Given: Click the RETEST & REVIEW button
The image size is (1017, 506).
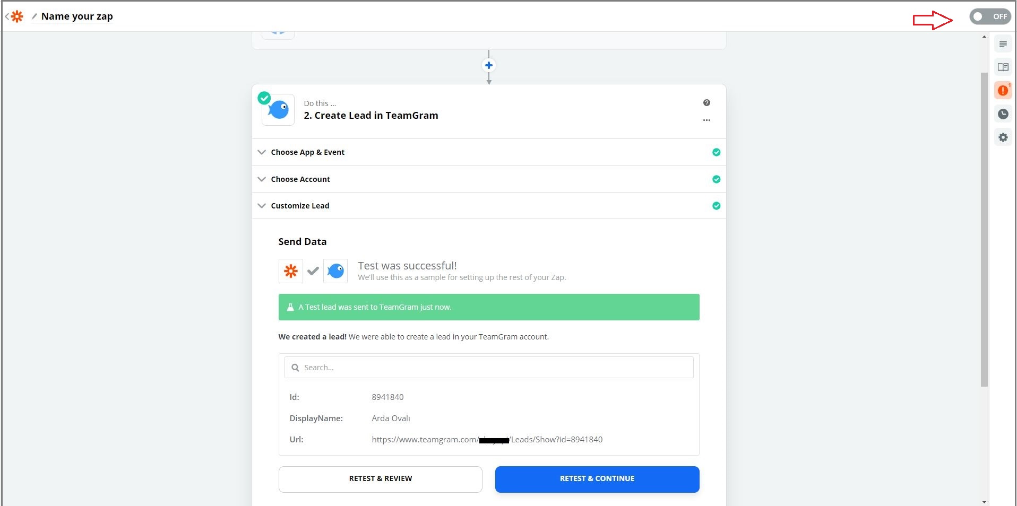Looking at the screenshot, I should (x=380, y=479).
